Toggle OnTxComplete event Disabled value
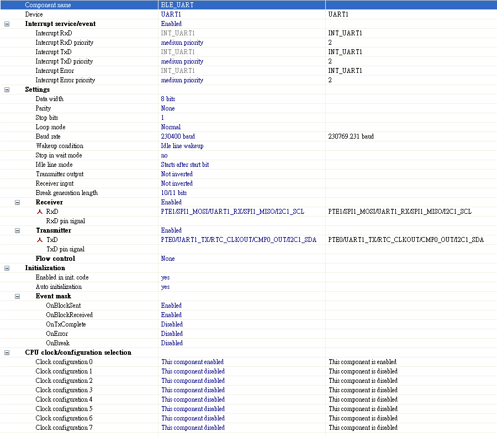The width and height of the screenshot is (497, 437). (x=172, y=324)
